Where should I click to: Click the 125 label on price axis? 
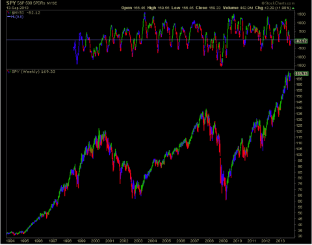(300, 125)
